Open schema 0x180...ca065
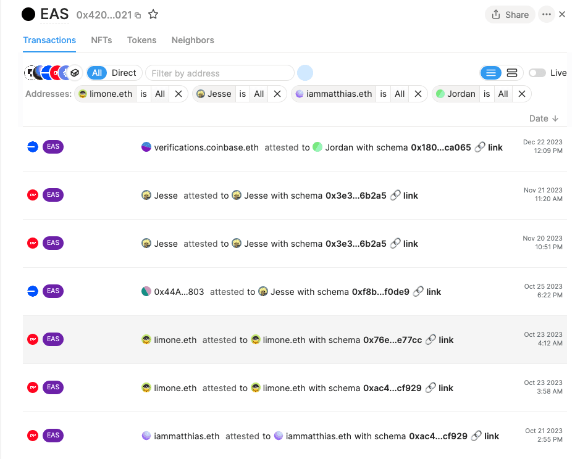The image size is (588, 459). point(441,147)
